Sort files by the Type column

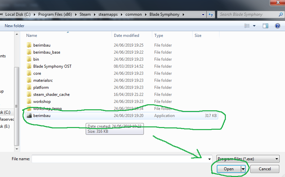click(159, 35)
